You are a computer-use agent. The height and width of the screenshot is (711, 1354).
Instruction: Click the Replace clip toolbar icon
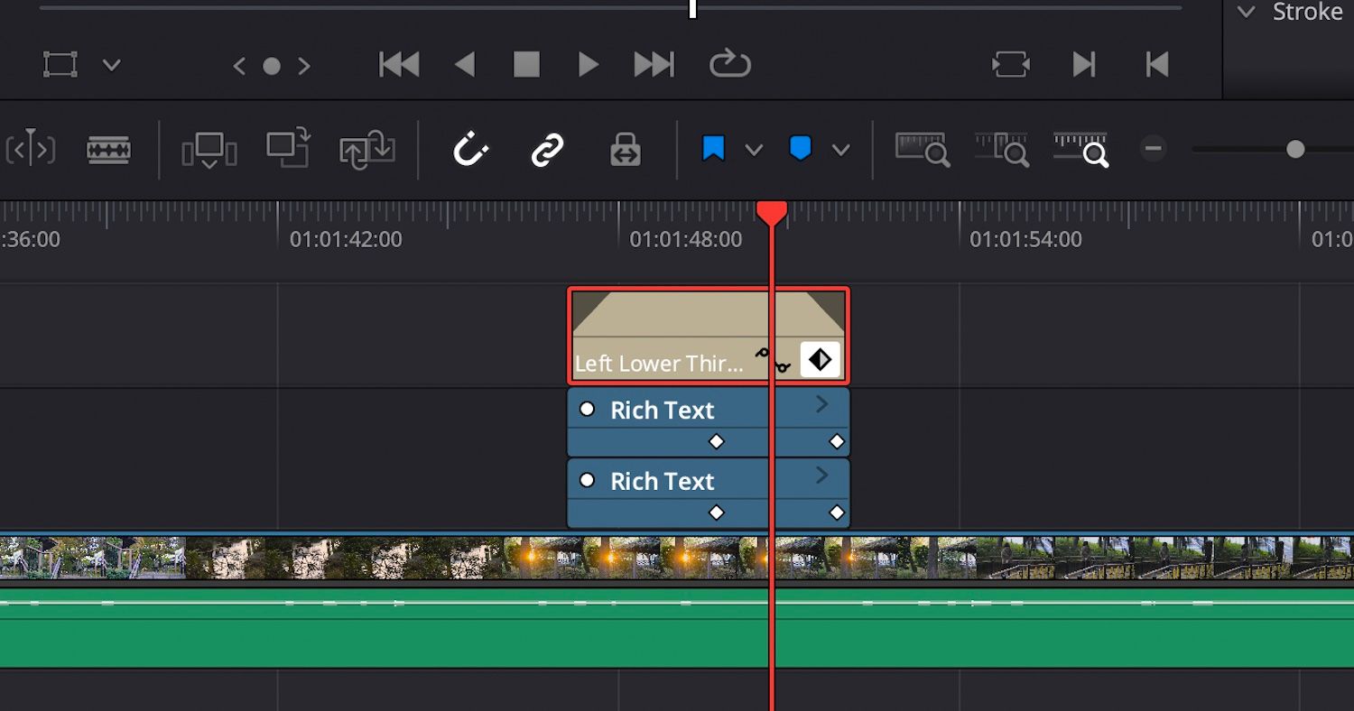pos(367,150)
